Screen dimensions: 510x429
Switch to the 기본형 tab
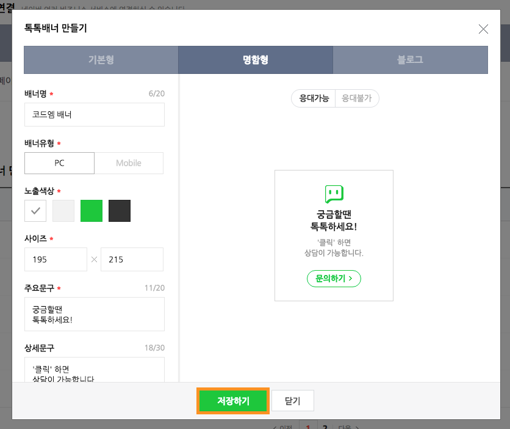[x=101, y=60]
